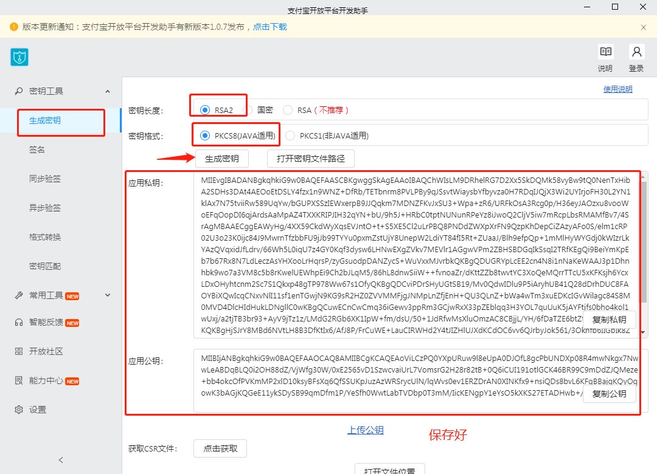Viewport: 657px width, 474px height.
Task: Click the 上传公钥 link
Action: click(366, 430)
